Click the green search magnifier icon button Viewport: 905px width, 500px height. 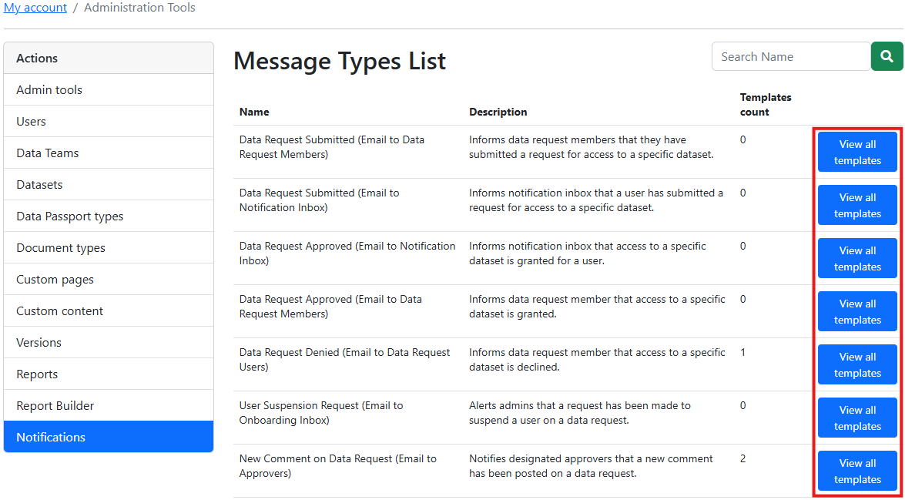[887, 56]
